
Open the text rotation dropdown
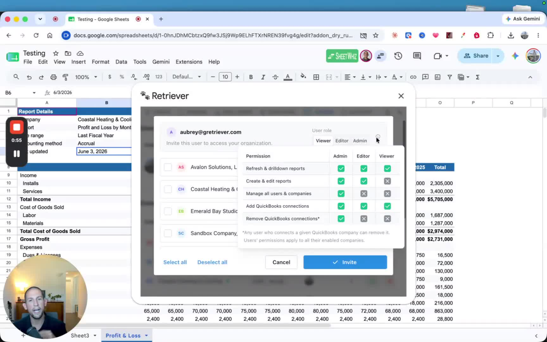click(x=397, y=77)
